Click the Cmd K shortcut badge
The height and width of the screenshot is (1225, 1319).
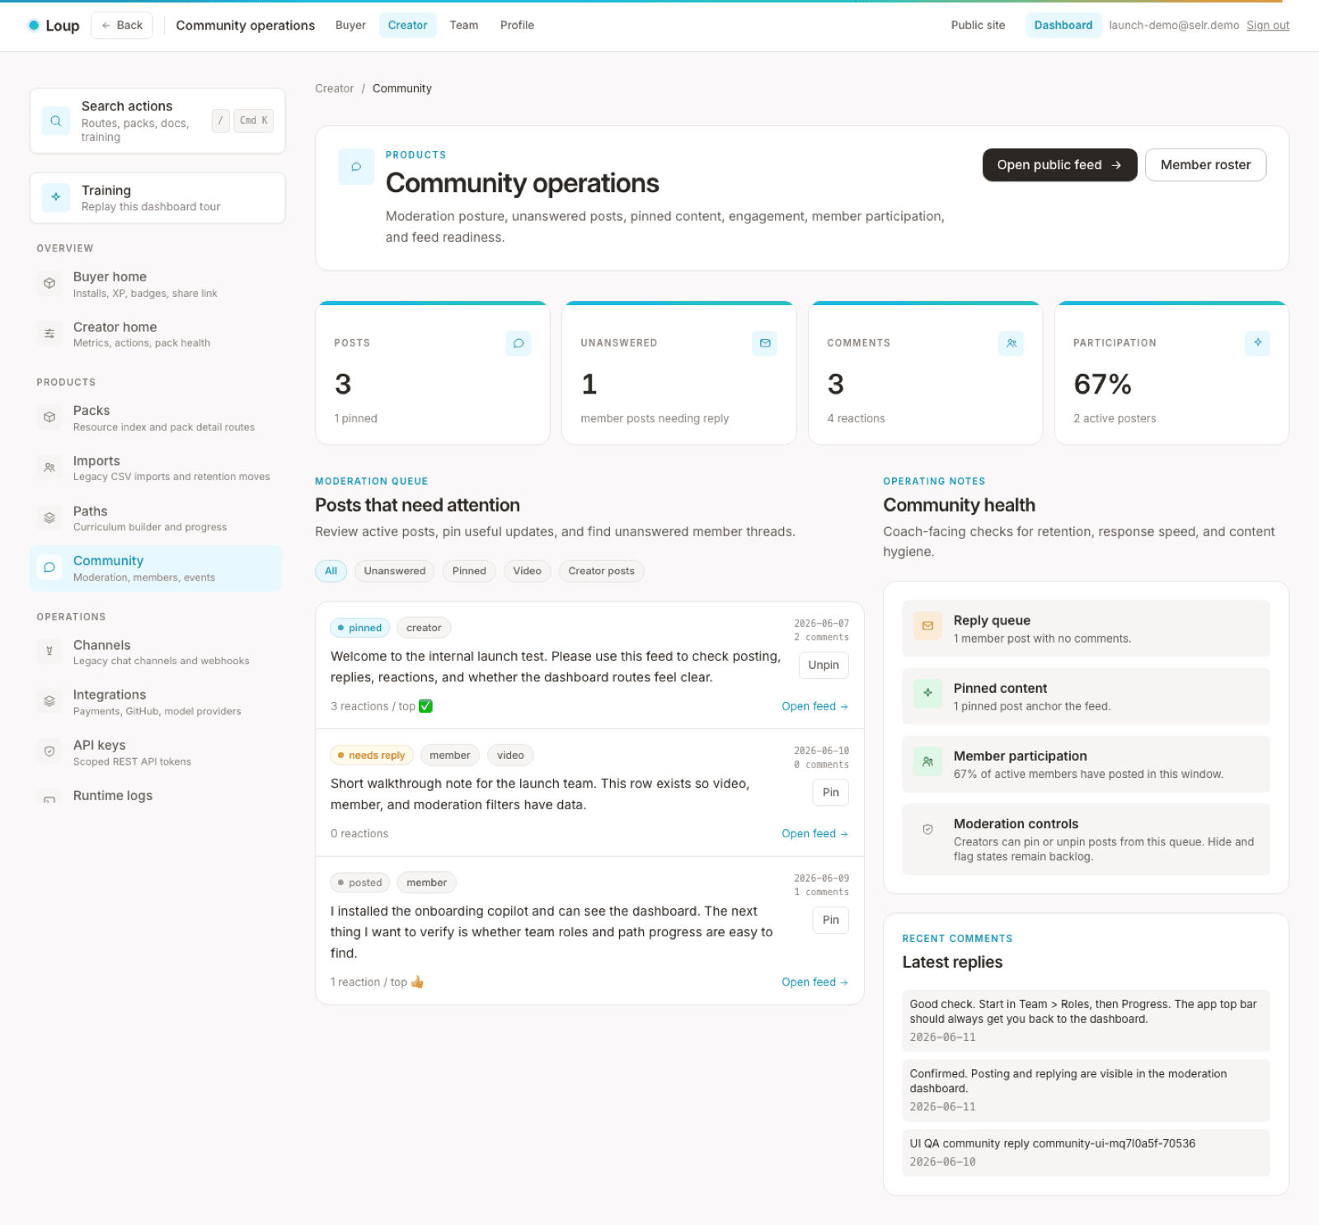click(254, 120)
